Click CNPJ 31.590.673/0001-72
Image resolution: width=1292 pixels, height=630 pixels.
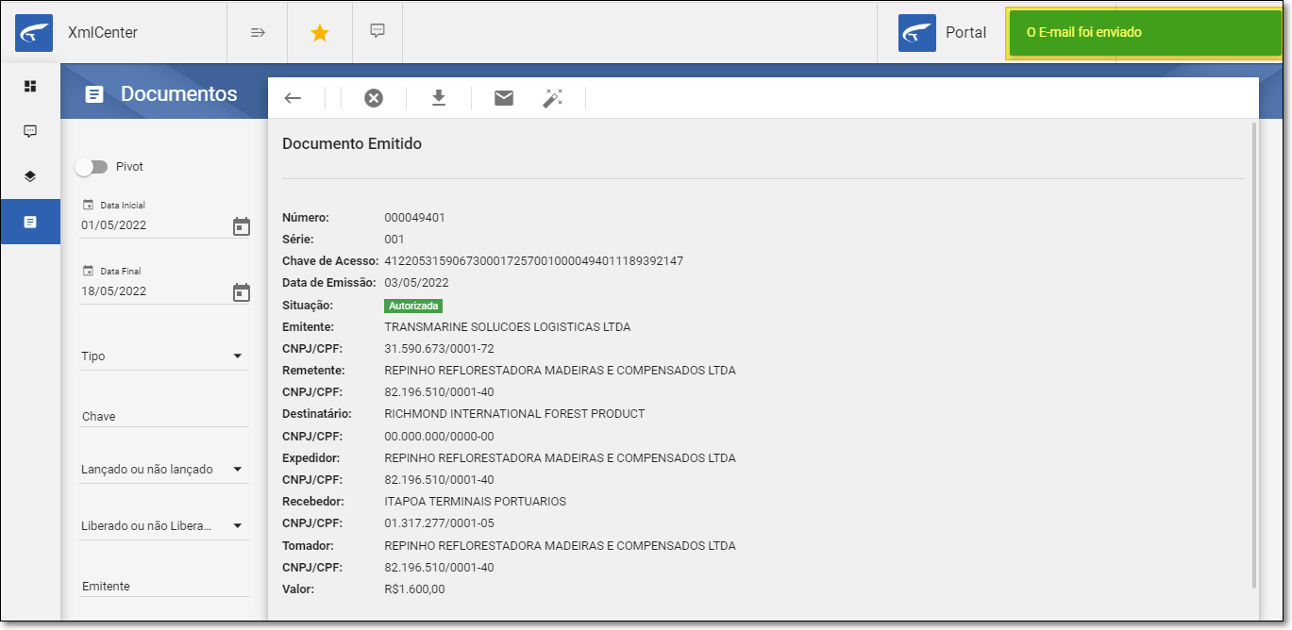tap(439, 349)
